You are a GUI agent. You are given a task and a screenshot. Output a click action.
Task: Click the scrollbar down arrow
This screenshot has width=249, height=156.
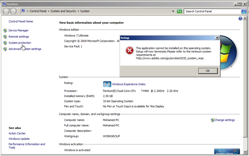245,152
